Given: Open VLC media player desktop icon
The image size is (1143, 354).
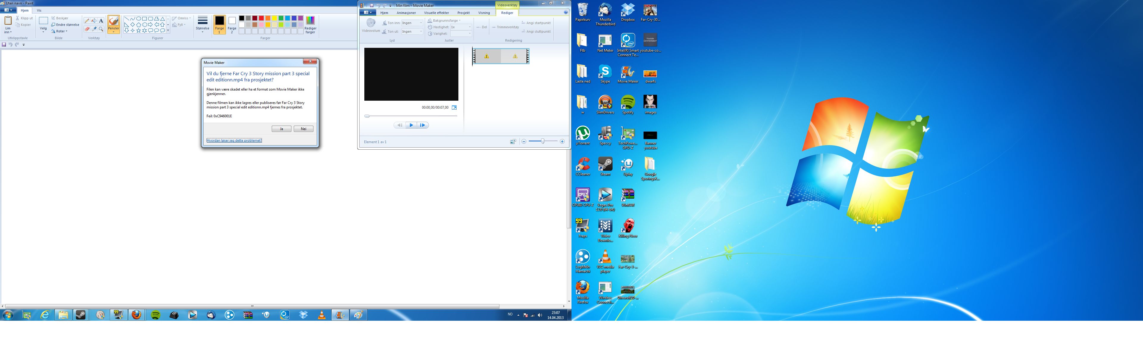Looking at the screenshot, I should point(605,261).
